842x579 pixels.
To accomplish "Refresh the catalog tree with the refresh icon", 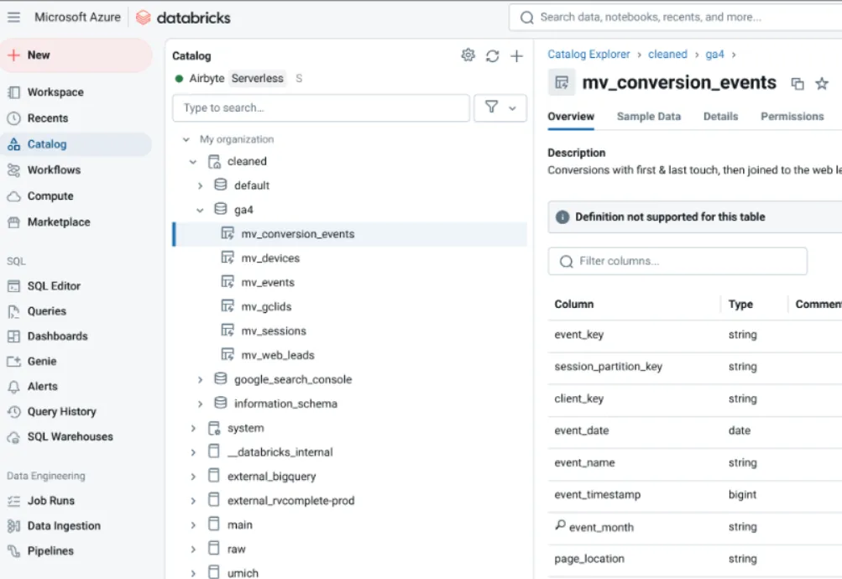I will click(x=492, y=55).
